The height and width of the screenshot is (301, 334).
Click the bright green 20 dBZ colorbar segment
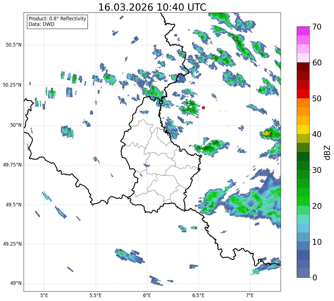[x=303, y=201]
